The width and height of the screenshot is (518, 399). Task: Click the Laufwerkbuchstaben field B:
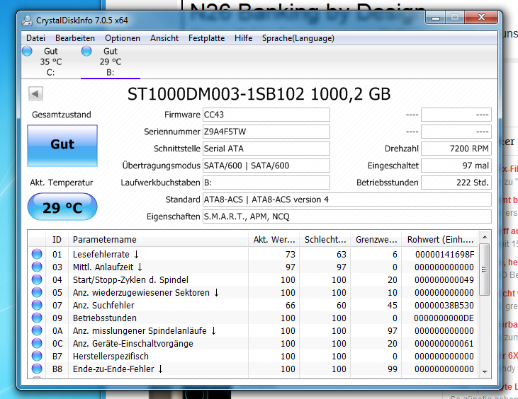tap(266, 183)
